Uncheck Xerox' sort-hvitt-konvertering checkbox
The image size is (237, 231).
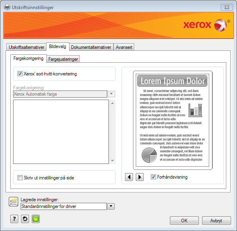tap(20, 74)
